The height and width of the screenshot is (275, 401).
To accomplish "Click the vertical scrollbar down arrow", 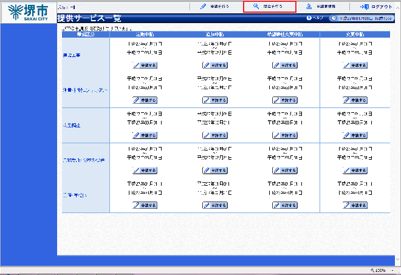I will coord(398,260).
